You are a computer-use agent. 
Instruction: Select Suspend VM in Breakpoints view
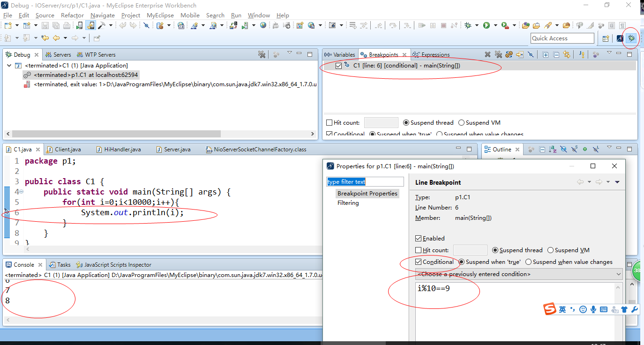click(x=462, y=123)
